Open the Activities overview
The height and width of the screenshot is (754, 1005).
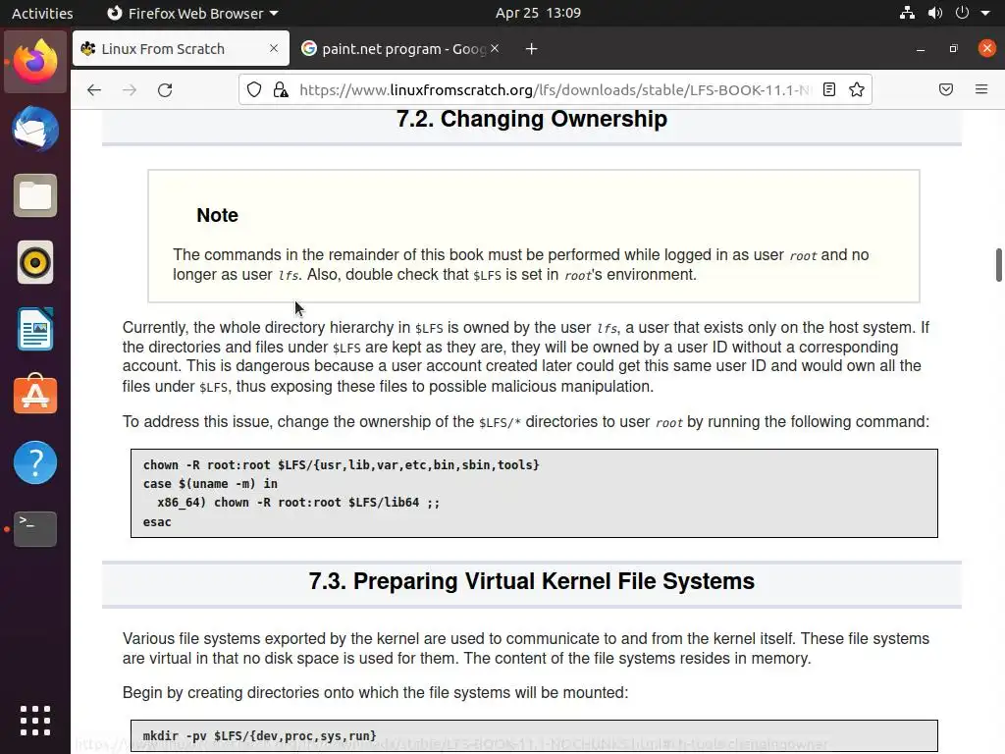click(x=42, y=13)
